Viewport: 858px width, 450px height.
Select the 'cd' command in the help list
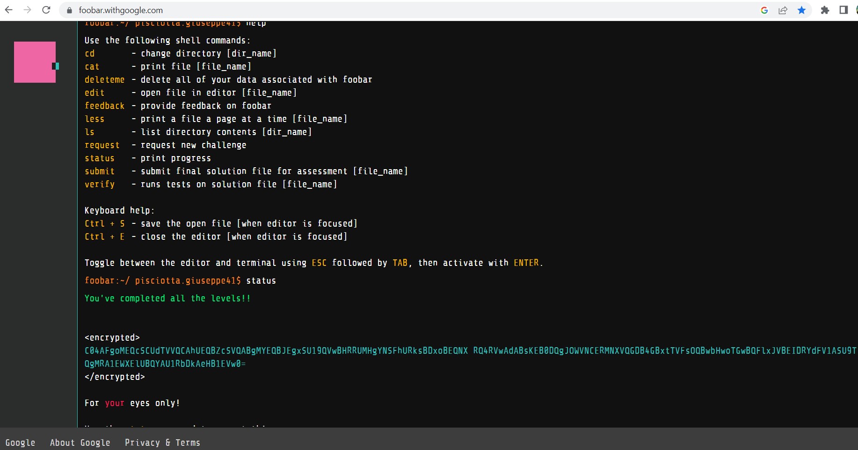(x=90, y=54)
